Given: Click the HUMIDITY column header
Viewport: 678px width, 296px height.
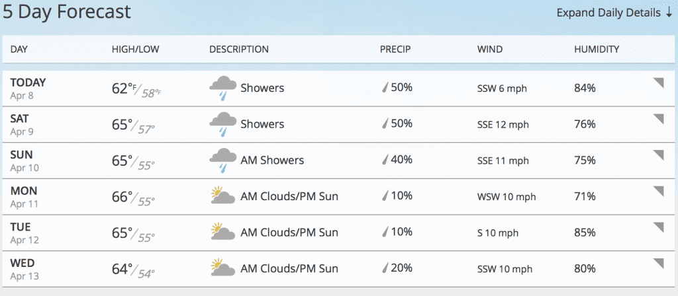Looking at the screenshot, I should click(597, 49).
